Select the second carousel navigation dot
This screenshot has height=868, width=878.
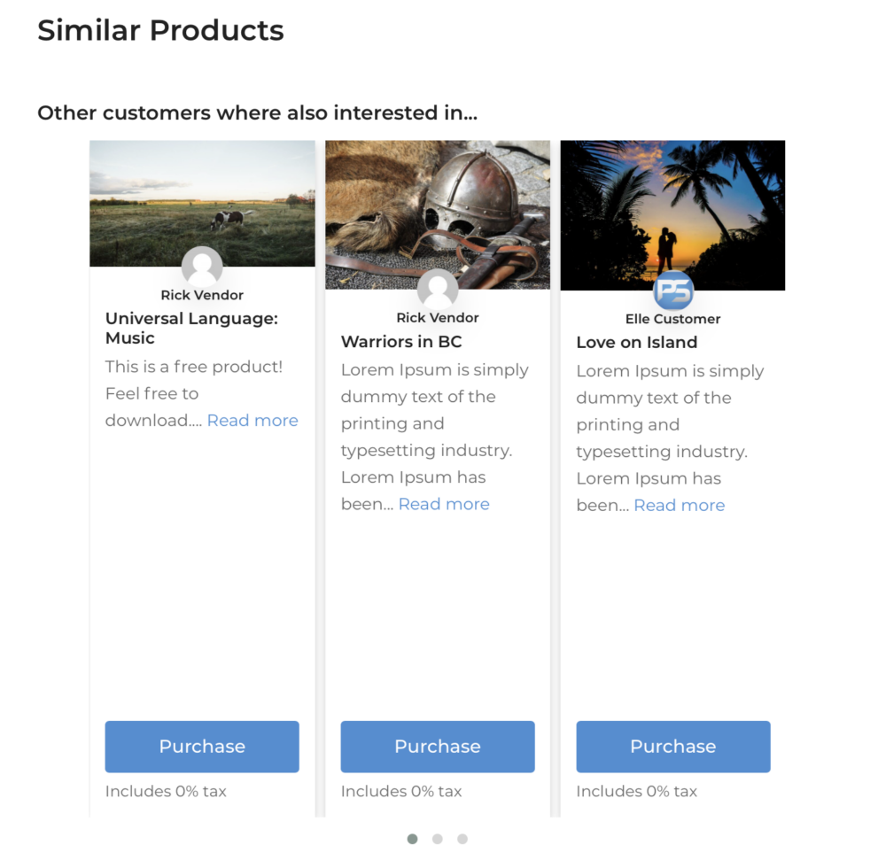(437, 839)
